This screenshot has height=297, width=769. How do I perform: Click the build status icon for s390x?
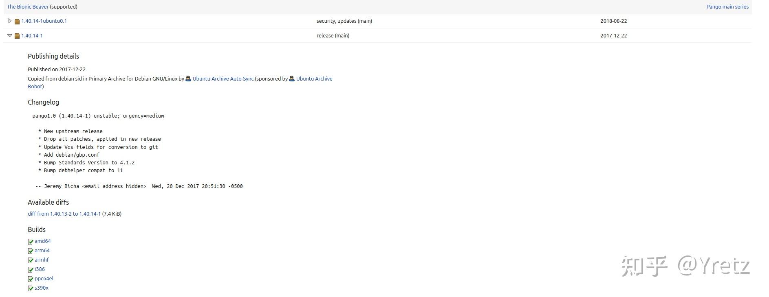pos(31,288)
